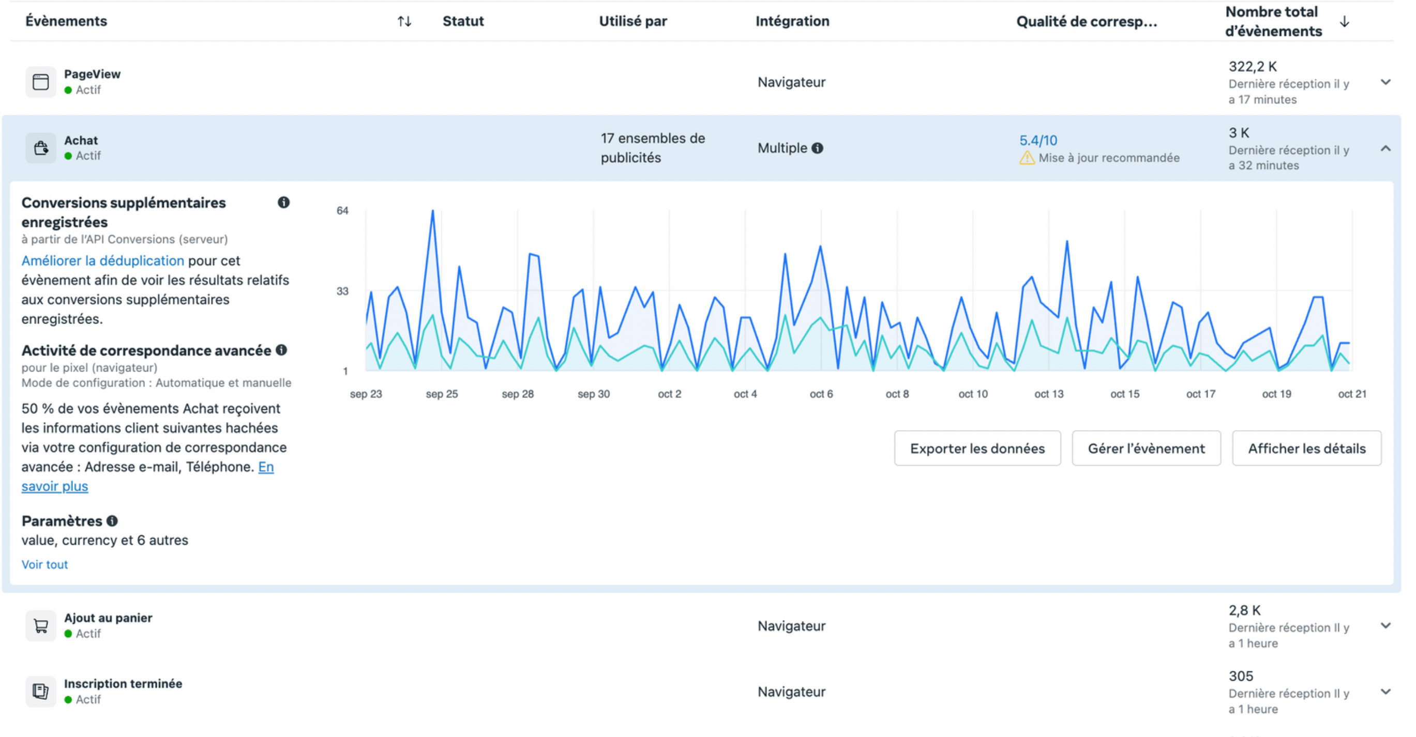
Task: Expand the Ajout au panier row
Action: tap(1385, 625)
